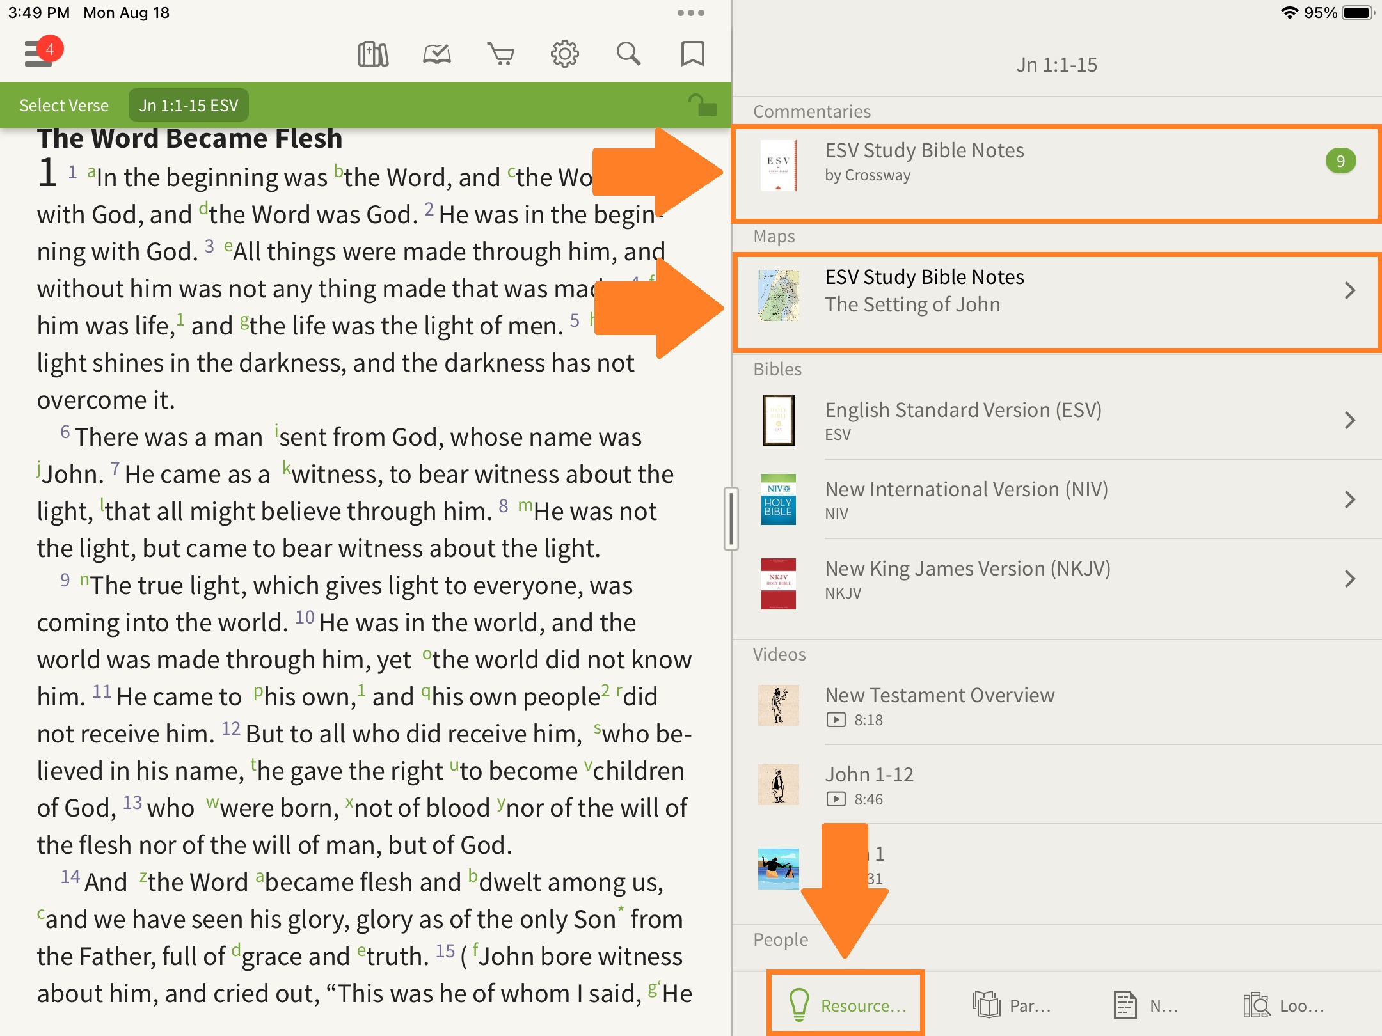Open the reading plan icon
This screenshot has height=1036, width=1382.
[437, 54]
